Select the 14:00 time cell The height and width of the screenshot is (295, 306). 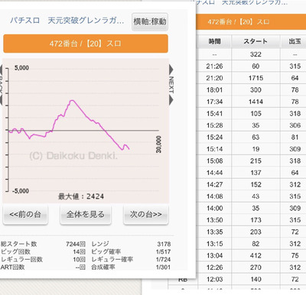pyautogui.click(x=214, y=209)
